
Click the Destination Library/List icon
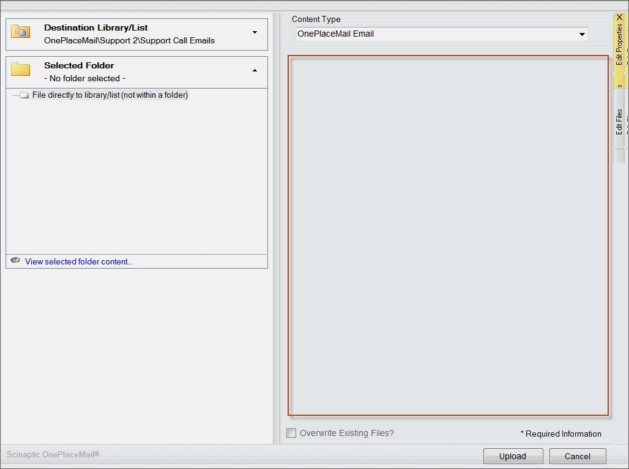[20, 31]
